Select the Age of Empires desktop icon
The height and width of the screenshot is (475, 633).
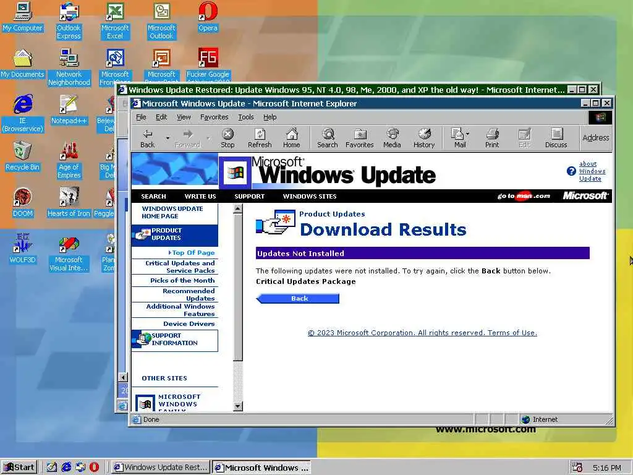coord(69,160)
